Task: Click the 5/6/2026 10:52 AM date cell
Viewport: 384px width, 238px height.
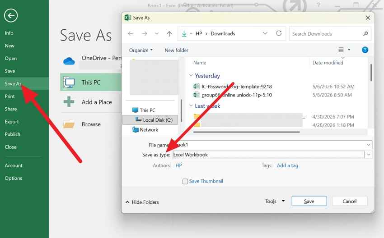Action: point(333,87)
